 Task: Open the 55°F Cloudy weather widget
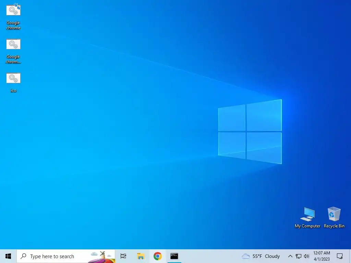pos(261,256)
